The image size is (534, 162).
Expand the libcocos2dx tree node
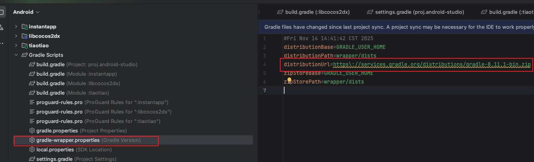16,36
